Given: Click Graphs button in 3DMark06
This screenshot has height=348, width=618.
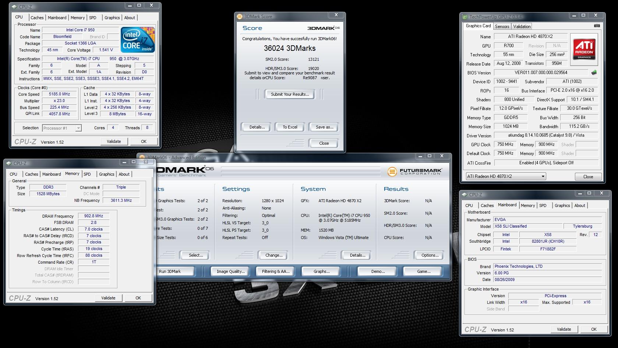Looking at the screenshot, I should pyautogui.click(x=322, y=271).
